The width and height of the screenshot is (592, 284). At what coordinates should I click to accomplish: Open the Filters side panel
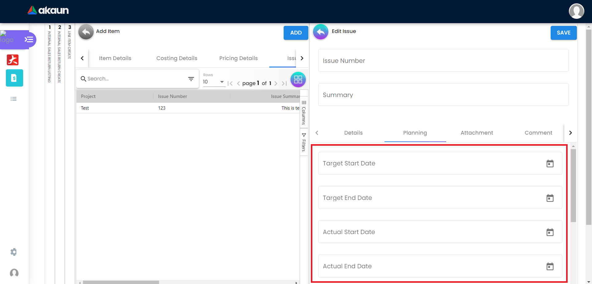coord(304,142)
